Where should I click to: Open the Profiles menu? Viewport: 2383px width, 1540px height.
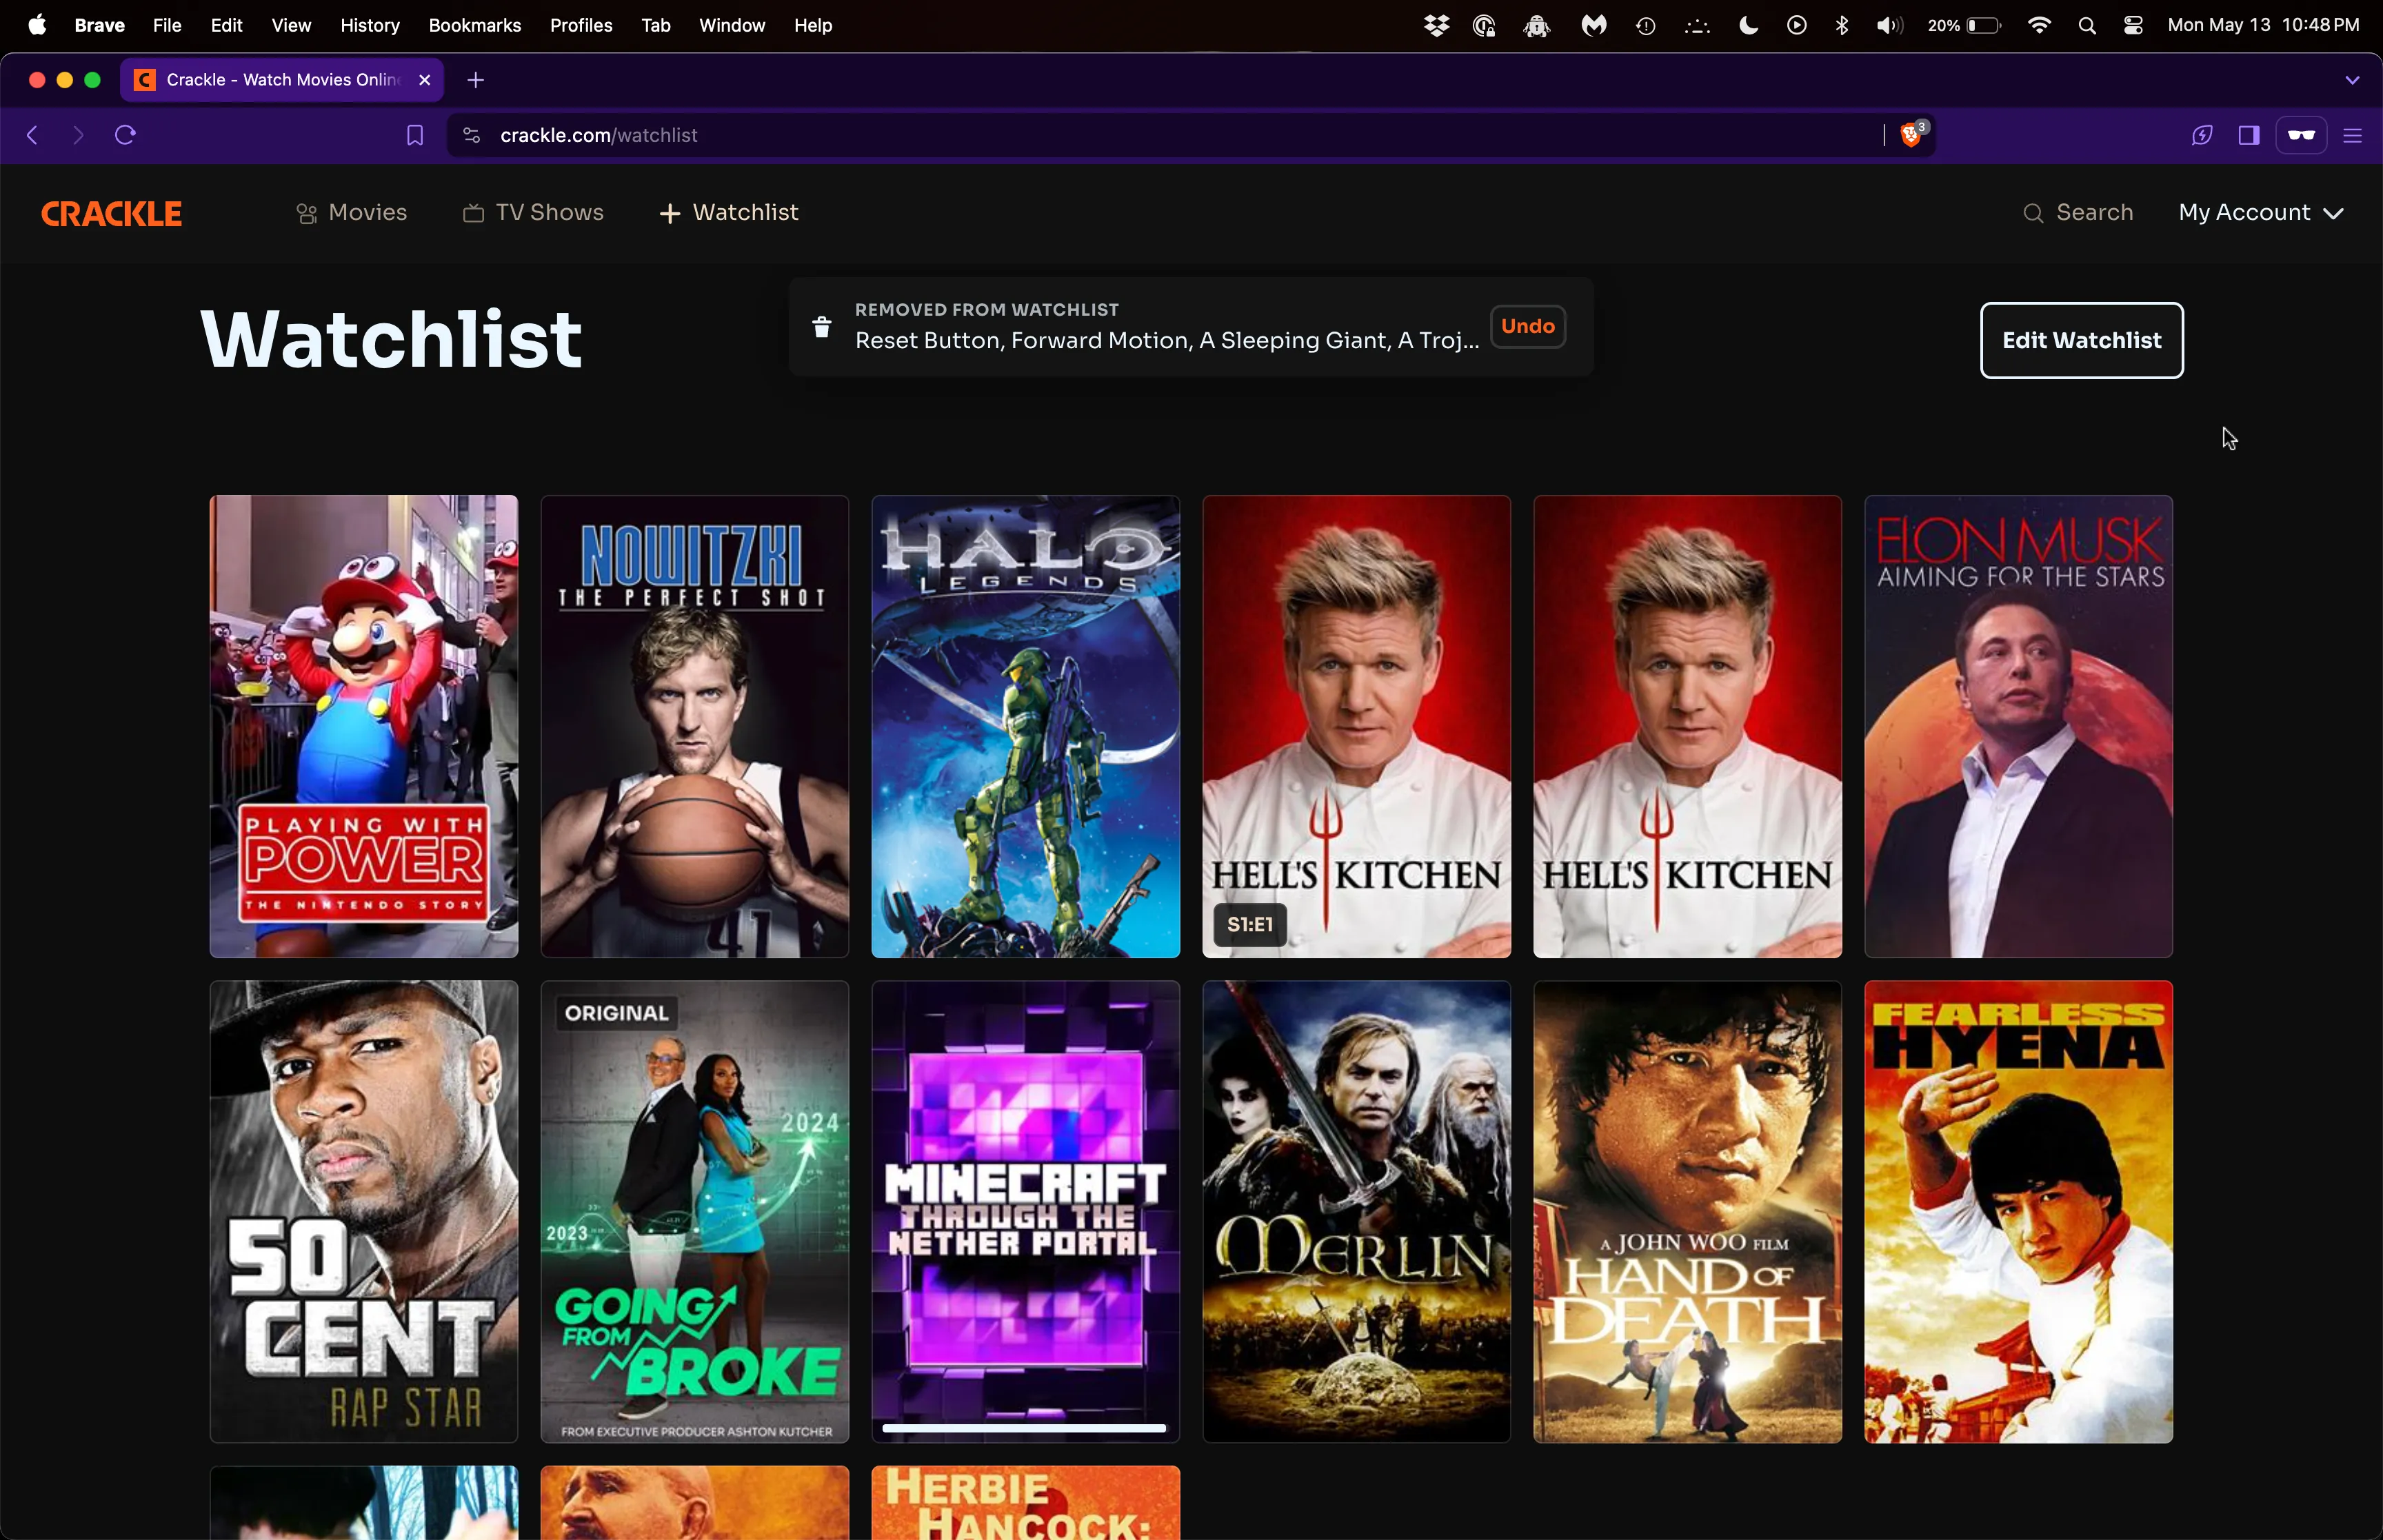[580, 25]
